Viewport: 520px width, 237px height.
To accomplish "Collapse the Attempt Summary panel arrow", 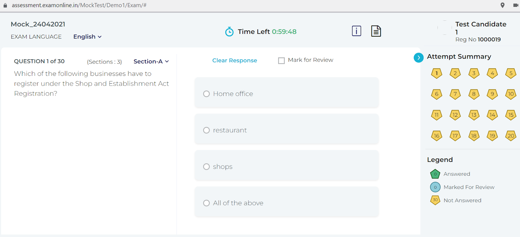I will (419, 57).
